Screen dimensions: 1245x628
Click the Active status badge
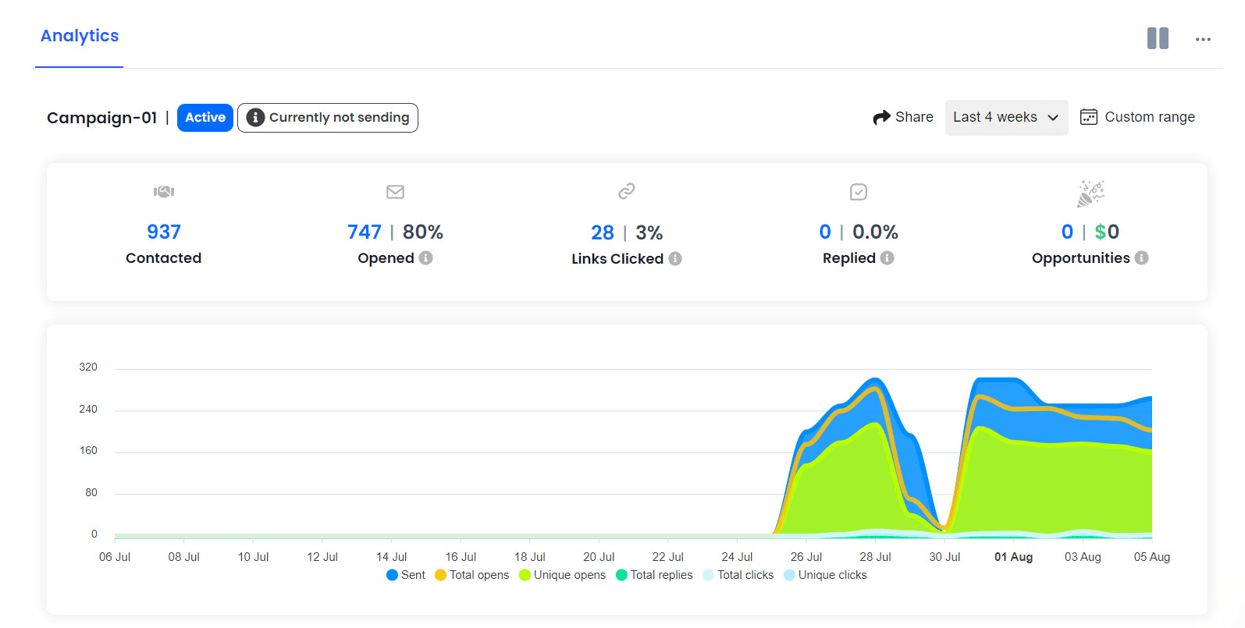pos(205,117)
